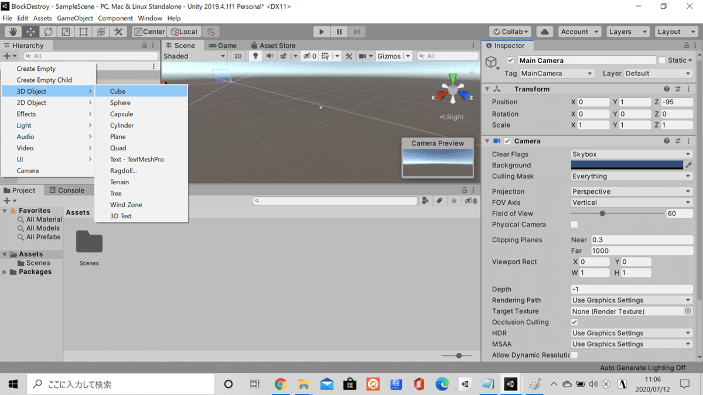
Task: Toggle Occlusion Culling checkbox
Action: point(574,322)
